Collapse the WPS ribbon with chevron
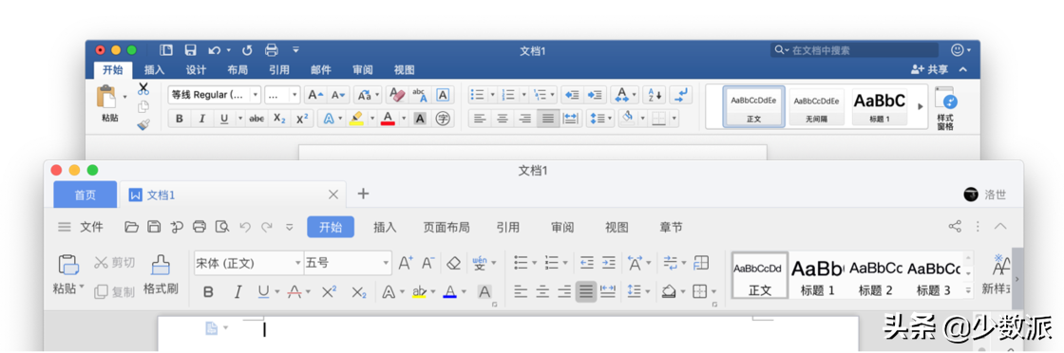 click(x=1000, y=227)
